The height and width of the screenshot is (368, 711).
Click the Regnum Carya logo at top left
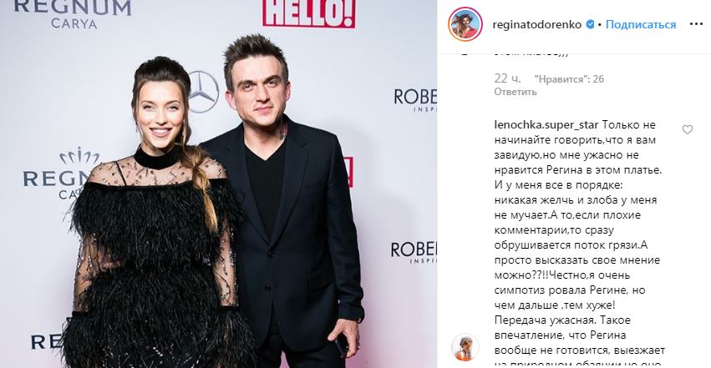point(73,14)
